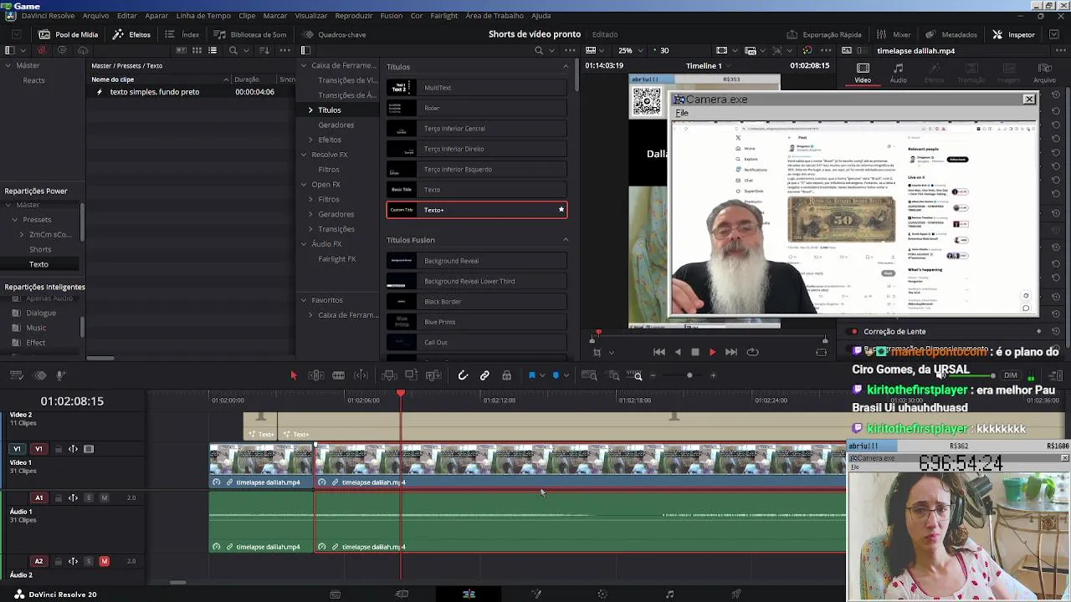Open the Mixer panel

(894, 34)
